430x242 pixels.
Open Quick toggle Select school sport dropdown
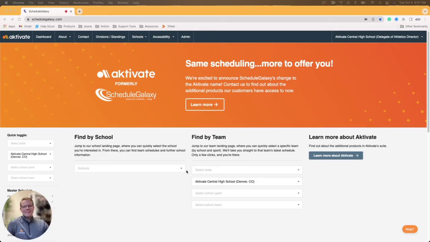(x=30, y=167)
